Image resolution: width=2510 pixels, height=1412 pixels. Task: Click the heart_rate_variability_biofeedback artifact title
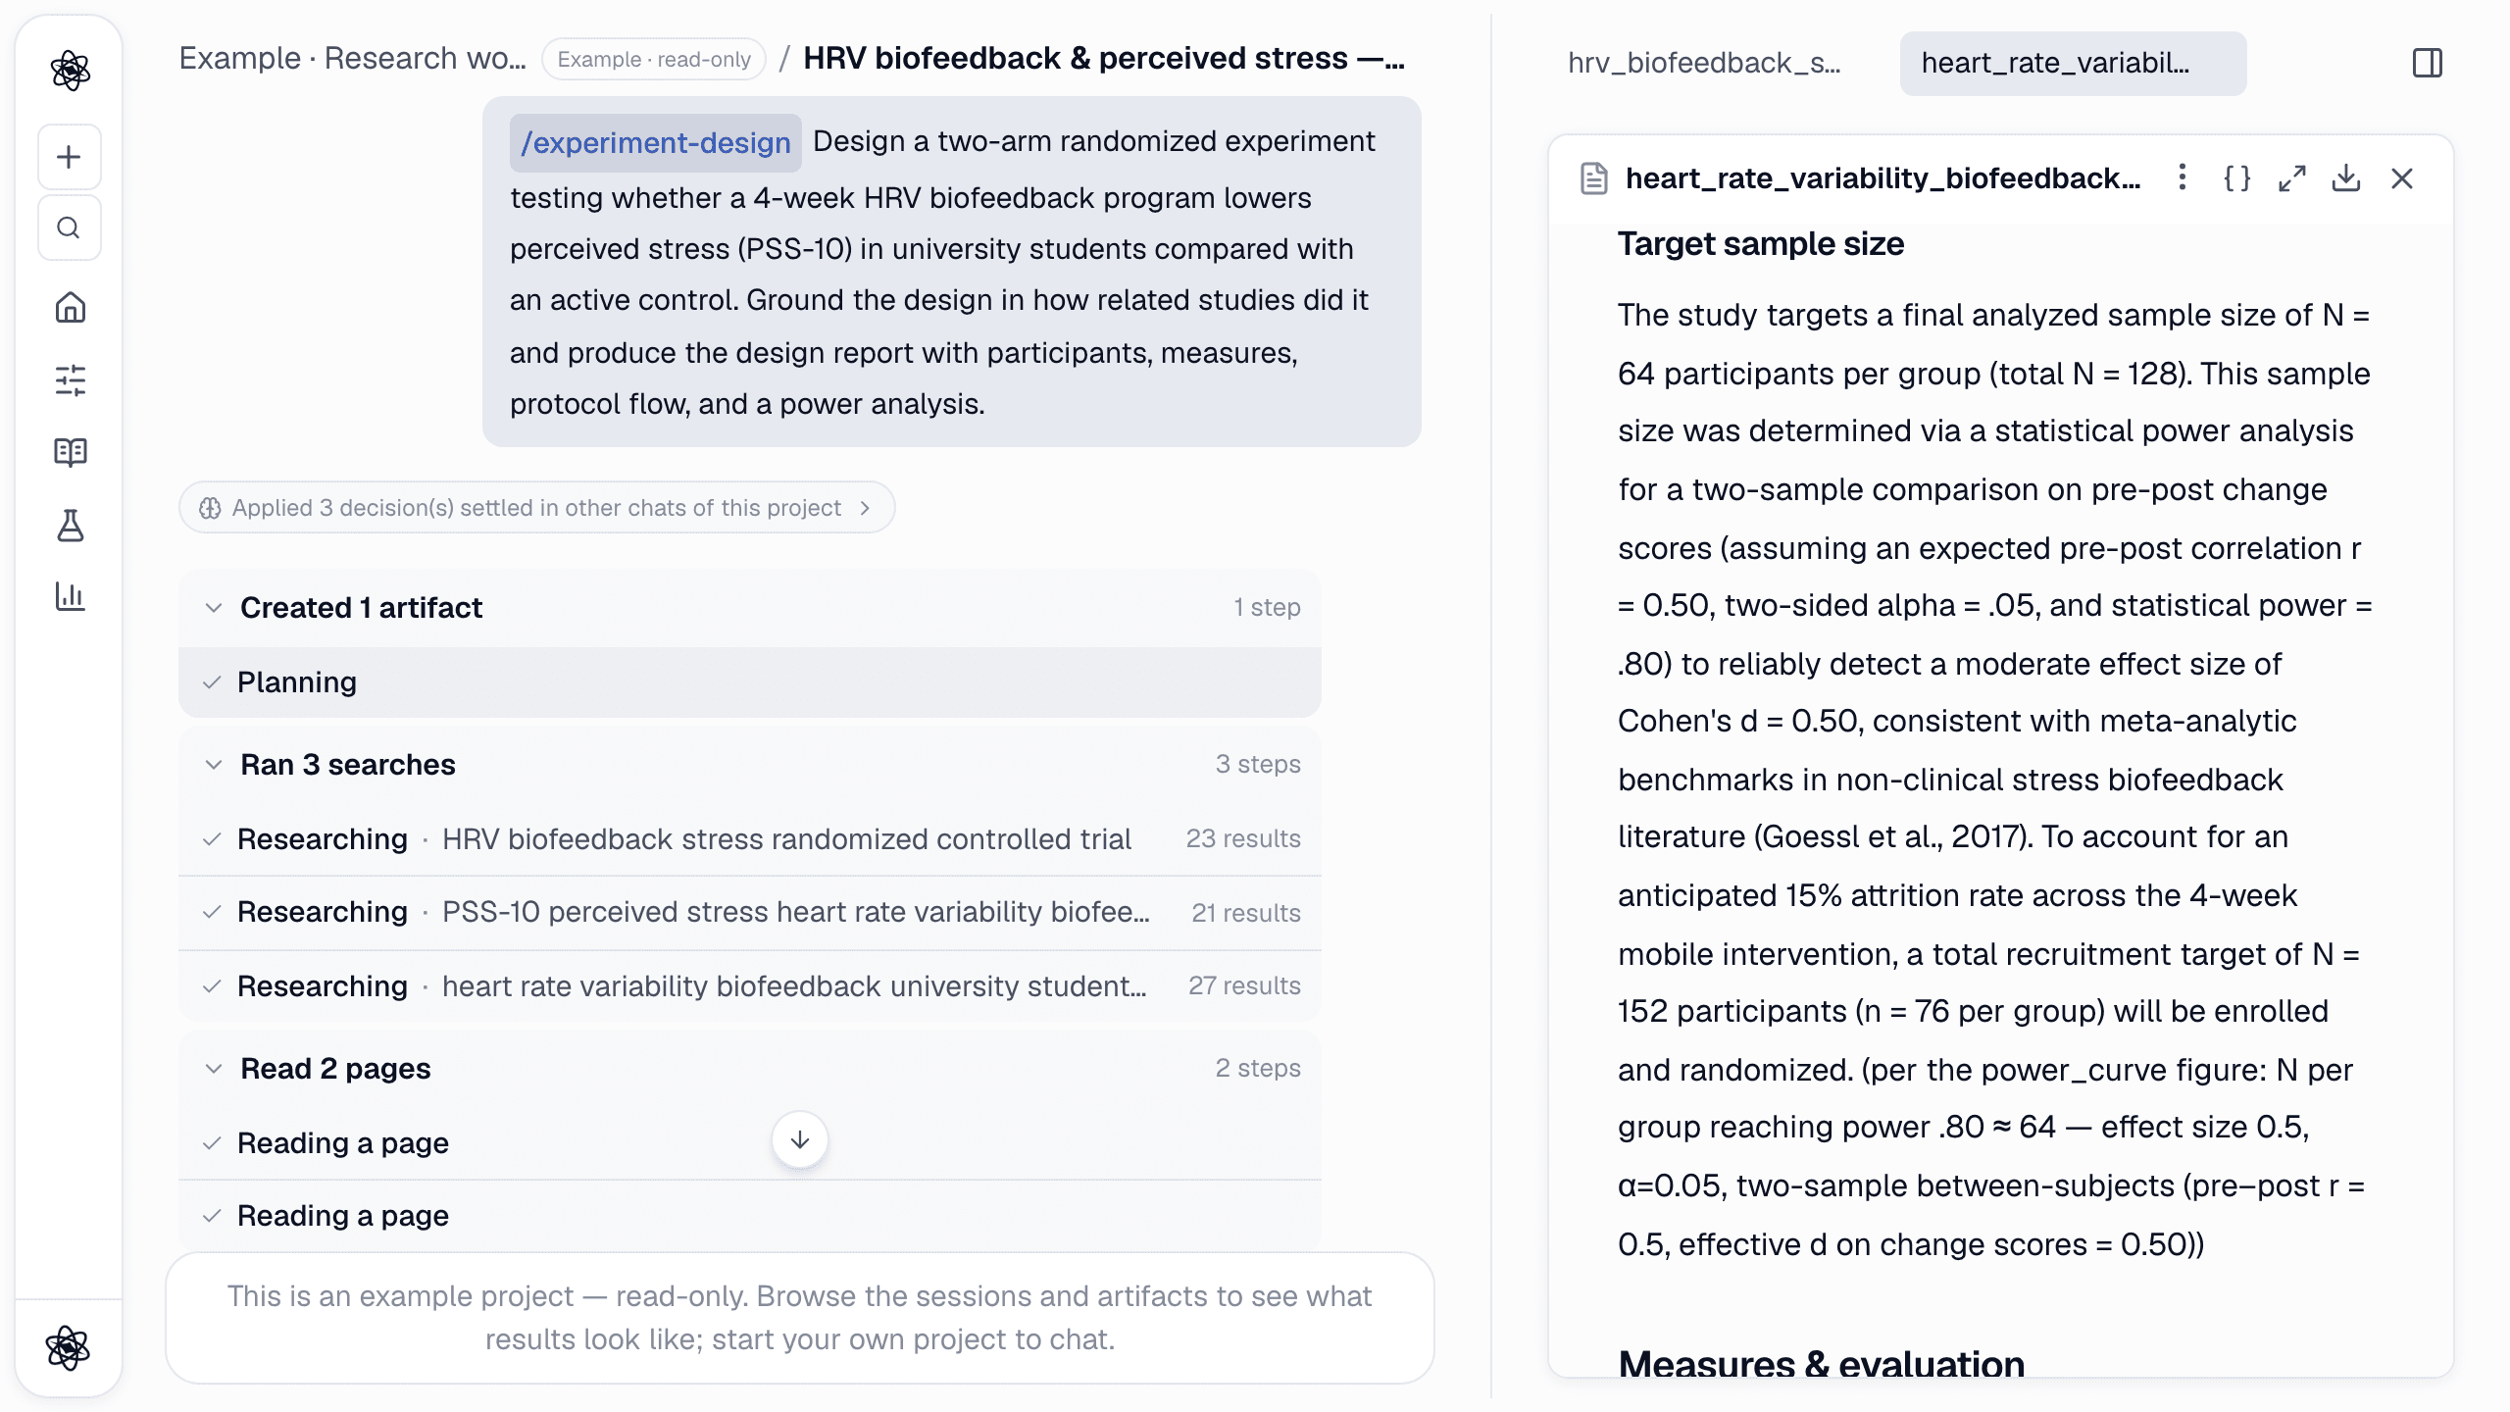[1882, 178]
